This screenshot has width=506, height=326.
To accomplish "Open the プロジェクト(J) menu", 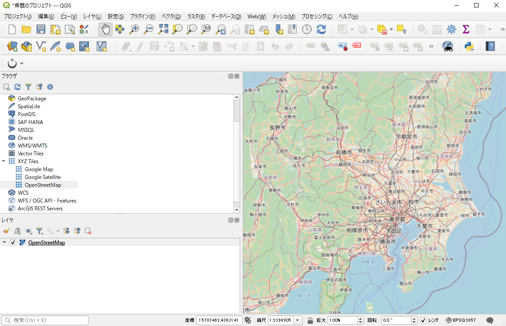I will pyautogui.click(x=18, y=17).
